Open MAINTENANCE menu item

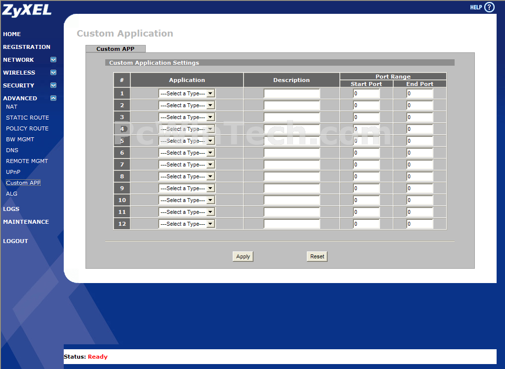pyautogui.click(x=26, y=222)
